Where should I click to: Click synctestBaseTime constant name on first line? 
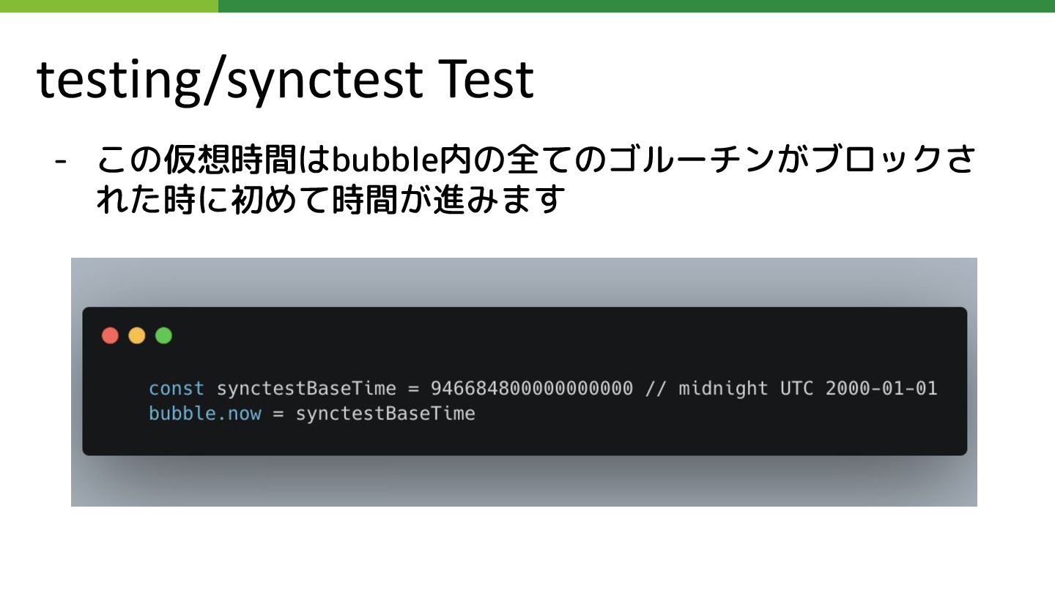point(306,388)
